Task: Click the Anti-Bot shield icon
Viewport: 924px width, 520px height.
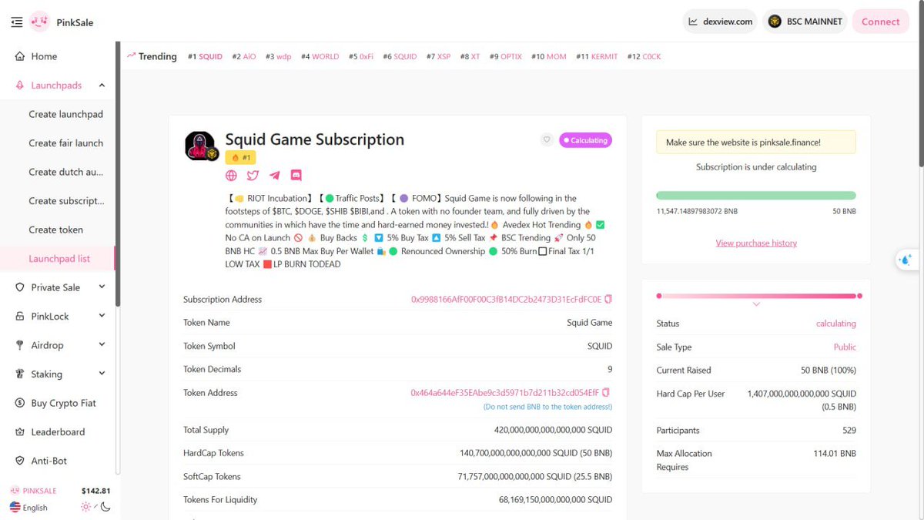Action: click(x=20, y=461)
